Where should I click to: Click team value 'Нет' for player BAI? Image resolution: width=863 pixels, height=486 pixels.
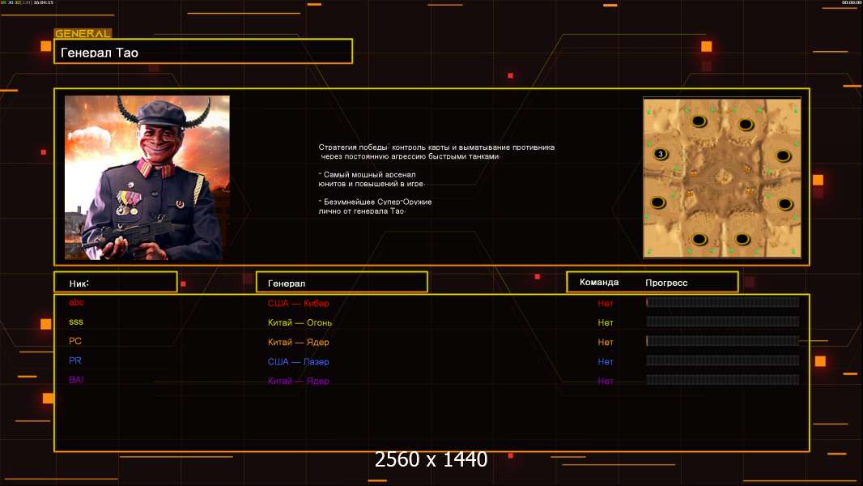click(606, 381)
